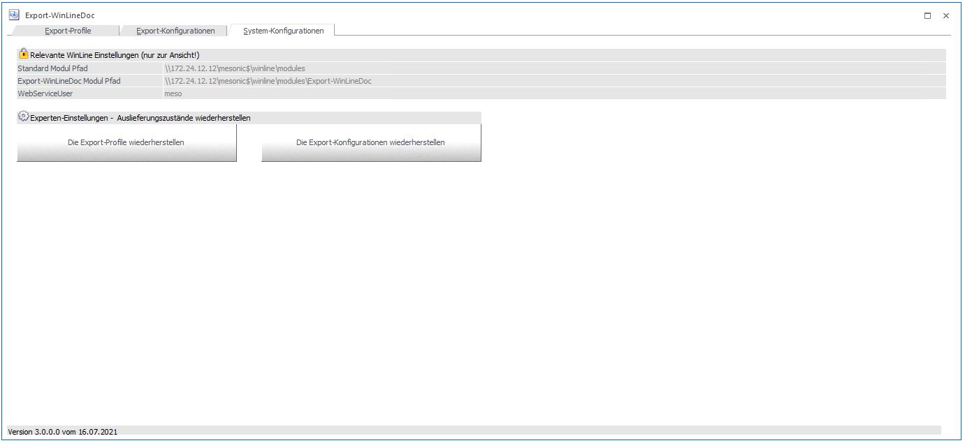Click the Standard Modul Pfad label
Image resolution: width=965 pixels, height=443 pixels.
pyautogui.click(x=52, y=68)
